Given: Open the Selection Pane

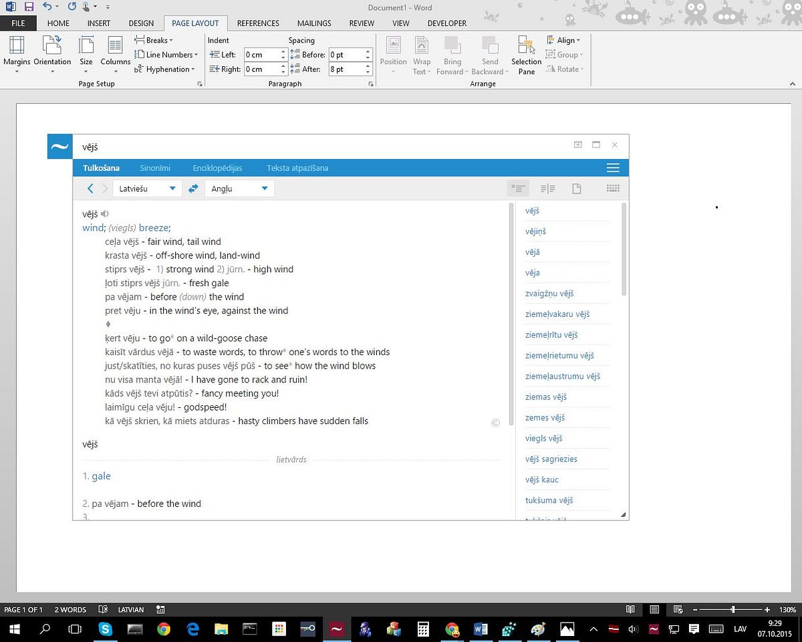Looking at the screenshot, I should (x=527, y=55).
